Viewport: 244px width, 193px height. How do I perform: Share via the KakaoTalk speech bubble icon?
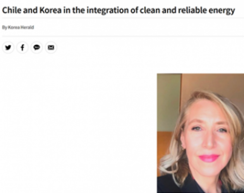pos(37,47)
